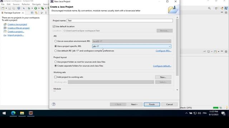Click the Configure JREs... link
The width and height of the screenshot is (229, 128).
164,51
